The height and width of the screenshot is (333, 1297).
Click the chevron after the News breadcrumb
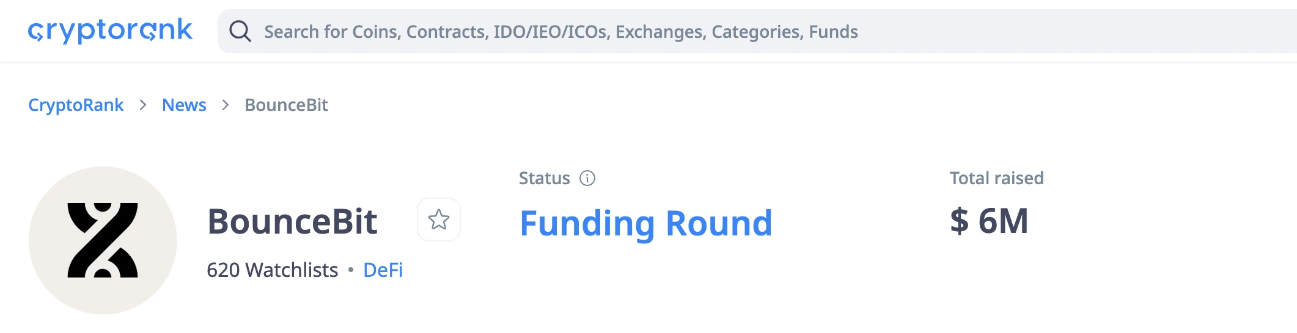click(226, 105)
